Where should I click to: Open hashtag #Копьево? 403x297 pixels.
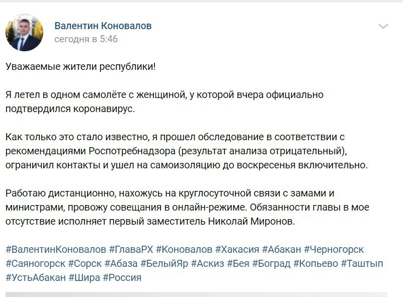[315, 263]
